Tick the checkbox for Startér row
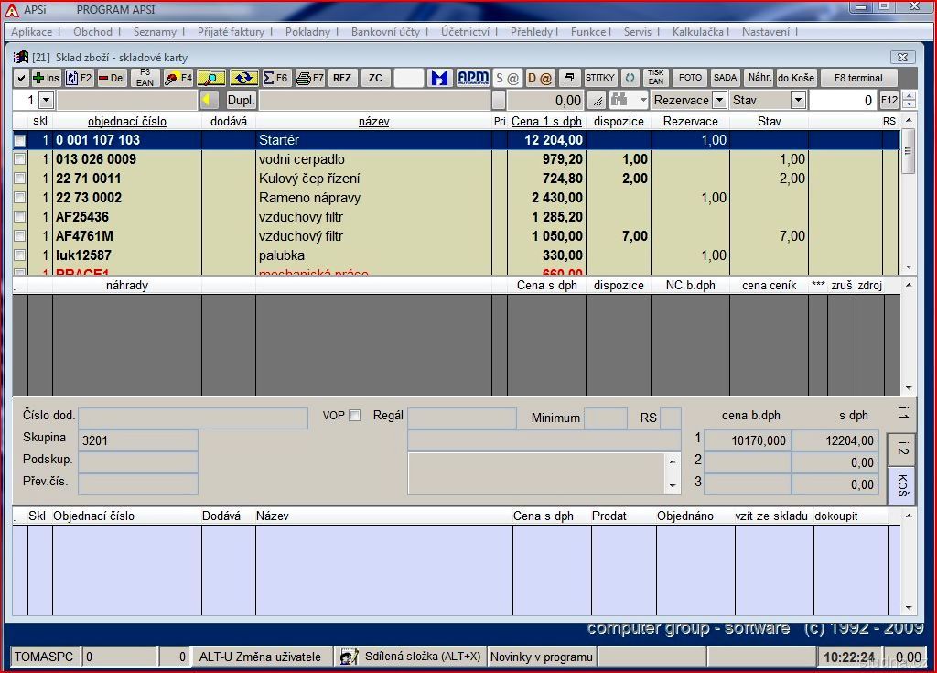 click(19, 141)
